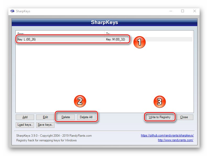Click the From column header
208x156 pixels.
click(60, 33)
